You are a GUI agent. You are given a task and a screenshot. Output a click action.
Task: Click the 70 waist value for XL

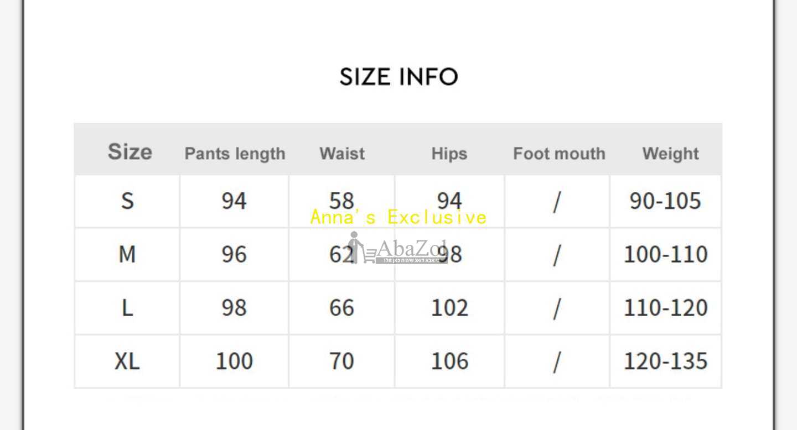pos(341,361)
